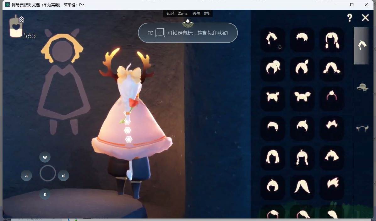Screen dimensions: 376x221
Task: Tap the candle currency icon showing 565
Action: point(16,26)
